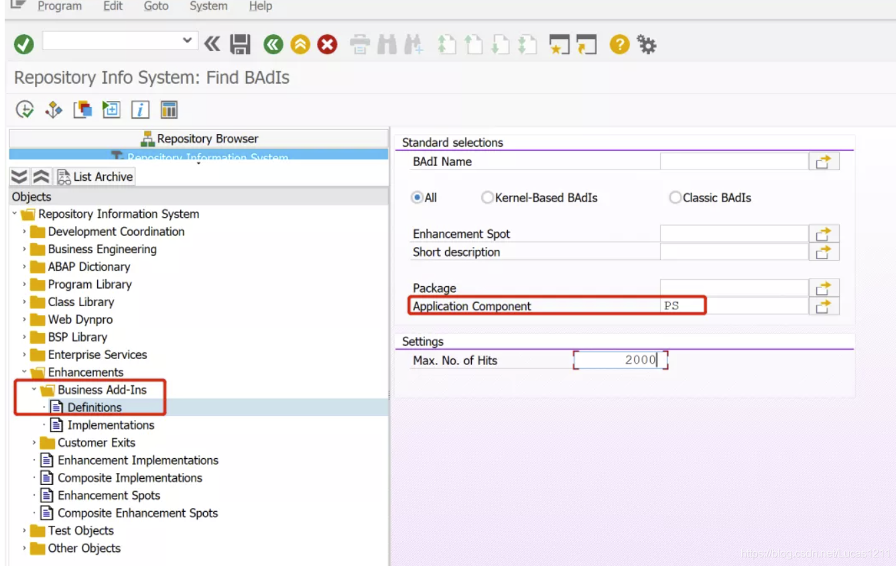Open the Help menu
The image size is (896, 566).
[x=261, y=6]
